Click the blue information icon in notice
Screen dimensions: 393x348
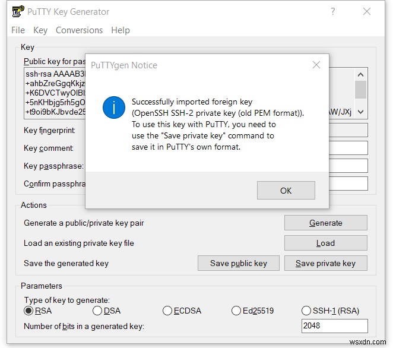pyautogui.click(x=113, y=109)
